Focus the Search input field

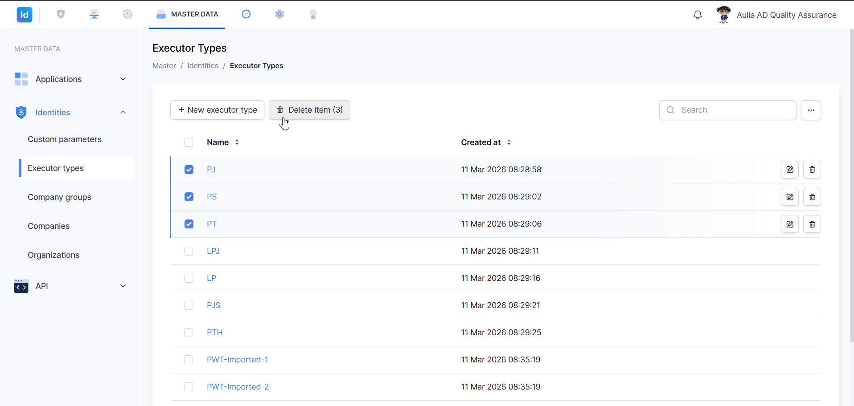[x=727, y=110]
